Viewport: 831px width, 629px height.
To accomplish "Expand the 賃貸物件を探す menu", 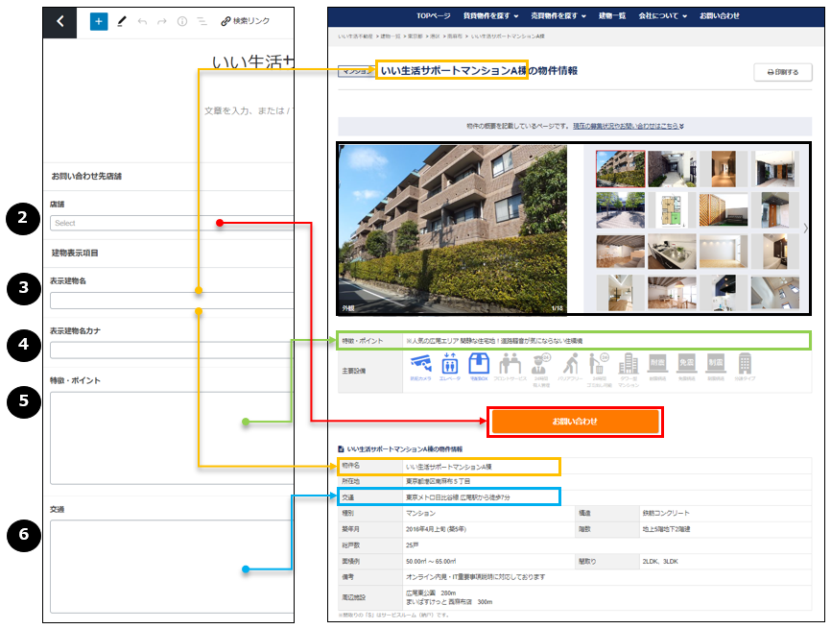I will (490, 16).
